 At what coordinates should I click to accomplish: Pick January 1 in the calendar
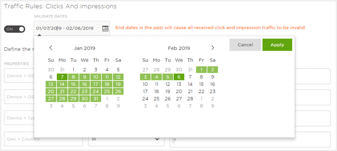73,70
